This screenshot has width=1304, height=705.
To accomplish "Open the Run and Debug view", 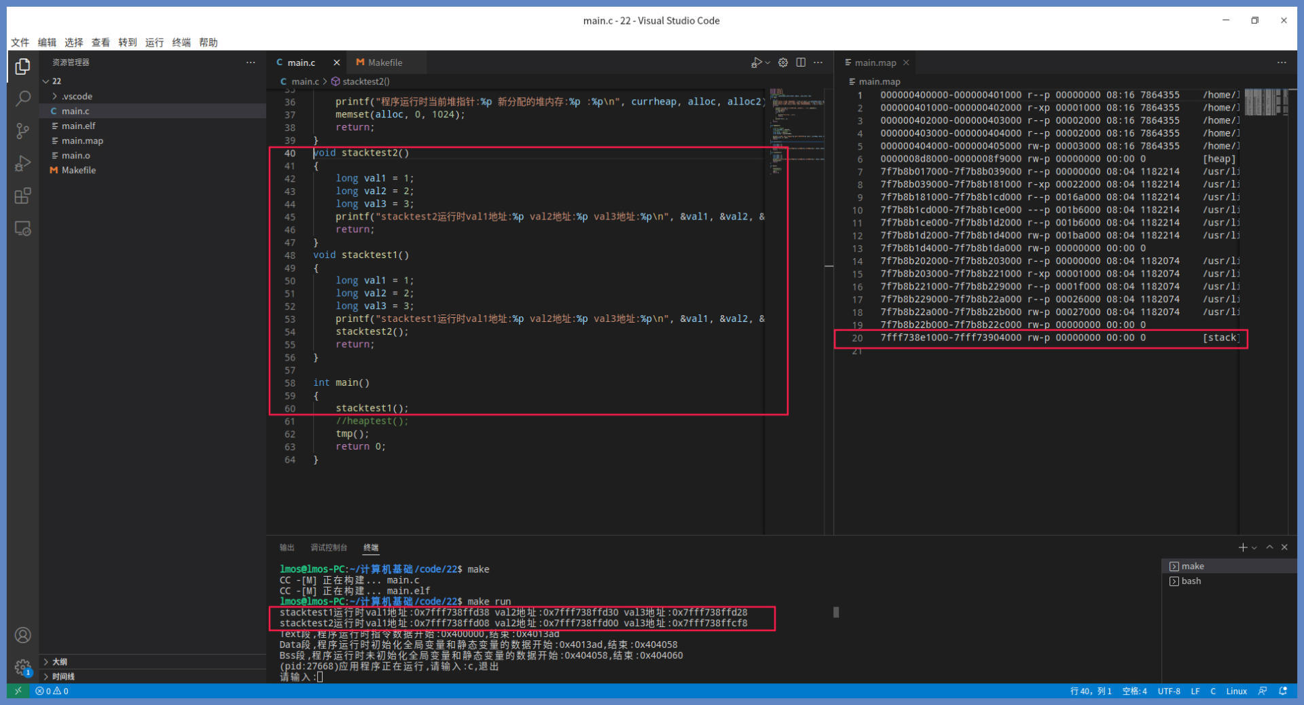I will click(x=22, y=164).
